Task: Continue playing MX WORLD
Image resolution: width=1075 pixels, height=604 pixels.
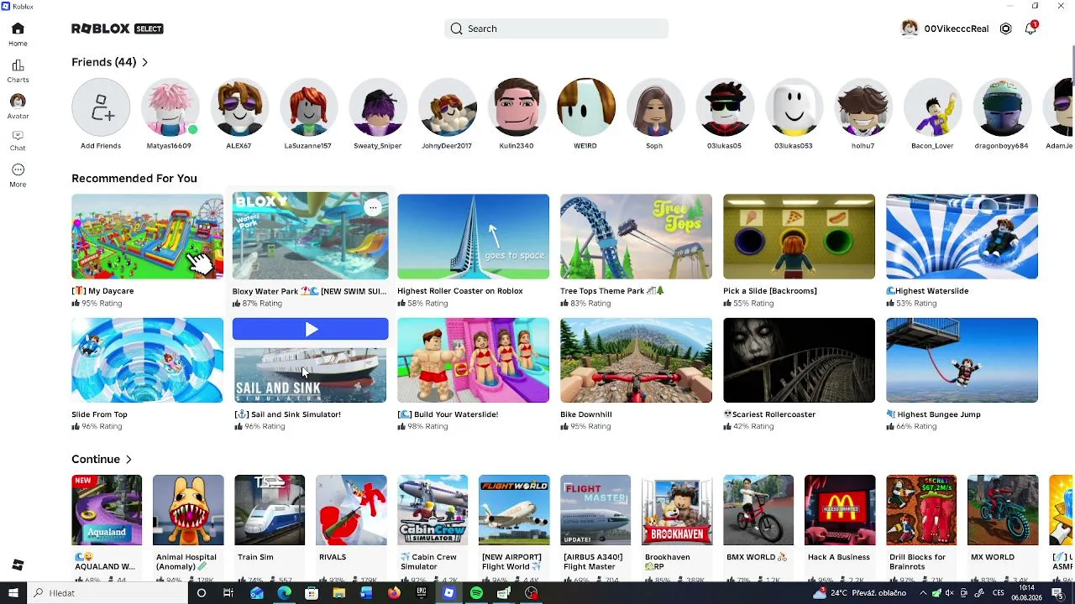Action: [1003, 510]
